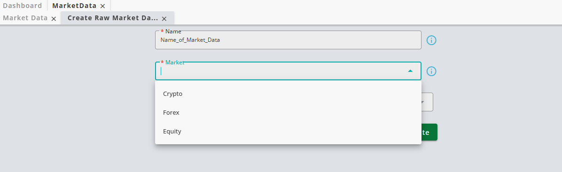Close the Create Raw Market Da... tab
562x172 pixels.
click(x=164, y=18)
